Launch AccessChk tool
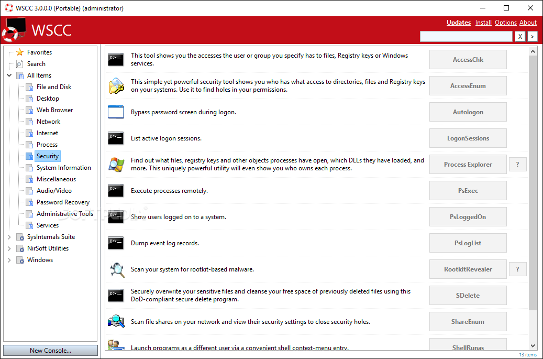 [x=468, y=59]
